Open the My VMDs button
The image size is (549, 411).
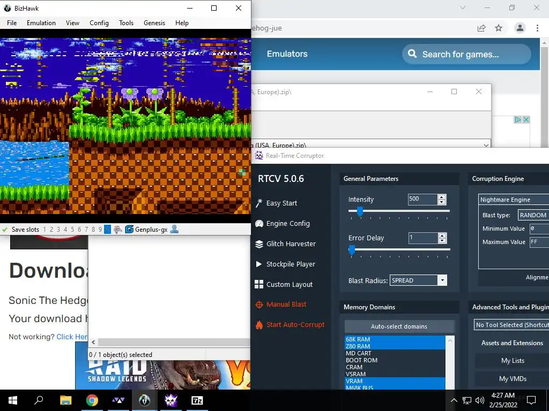[512, 379]
